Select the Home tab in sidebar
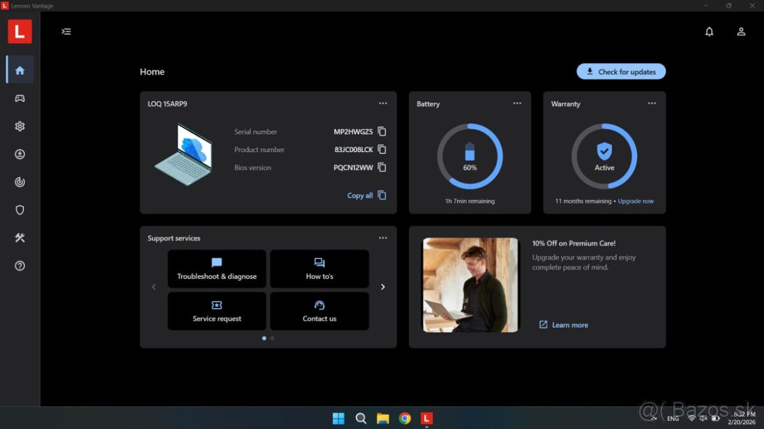The image size is (764, 429). [x=20, y=70]
